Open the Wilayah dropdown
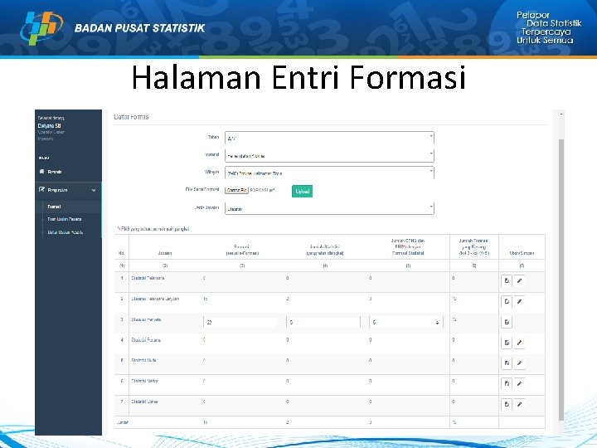This screenshot has height=448, width=597. click(329, 173)
